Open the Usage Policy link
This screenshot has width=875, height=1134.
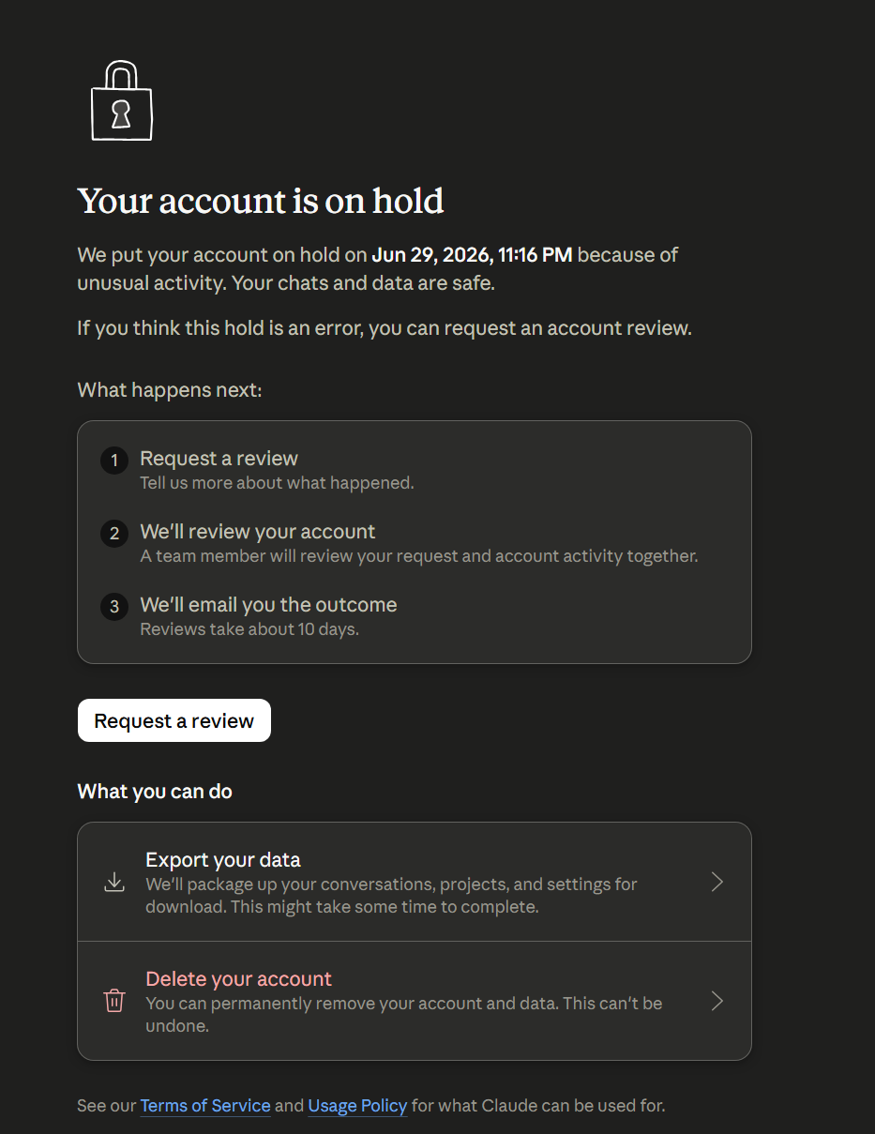tap(357, 1106)
